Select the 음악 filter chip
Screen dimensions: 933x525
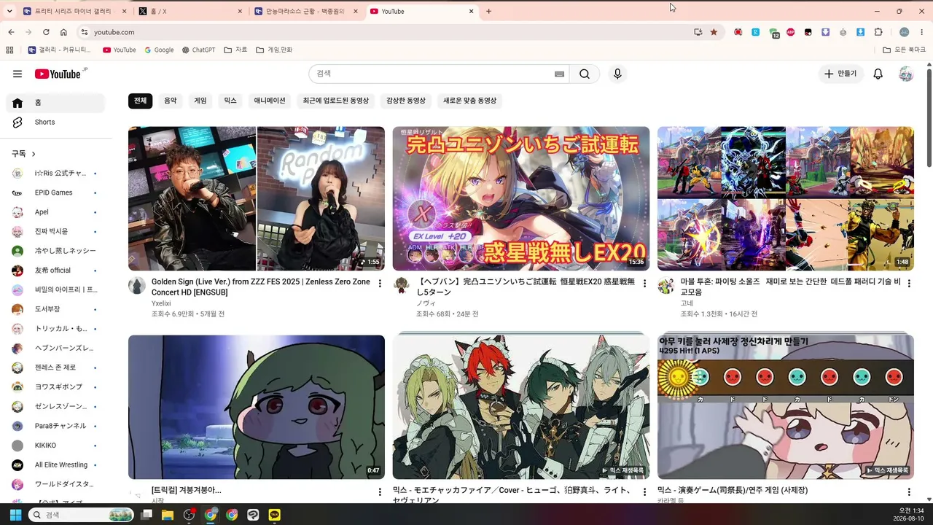[170, 101]
